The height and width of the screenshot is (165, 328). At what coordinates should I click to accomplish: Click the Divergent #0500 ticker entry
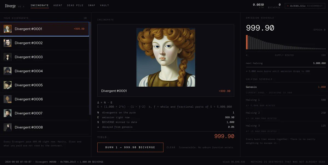coord(54,162)
